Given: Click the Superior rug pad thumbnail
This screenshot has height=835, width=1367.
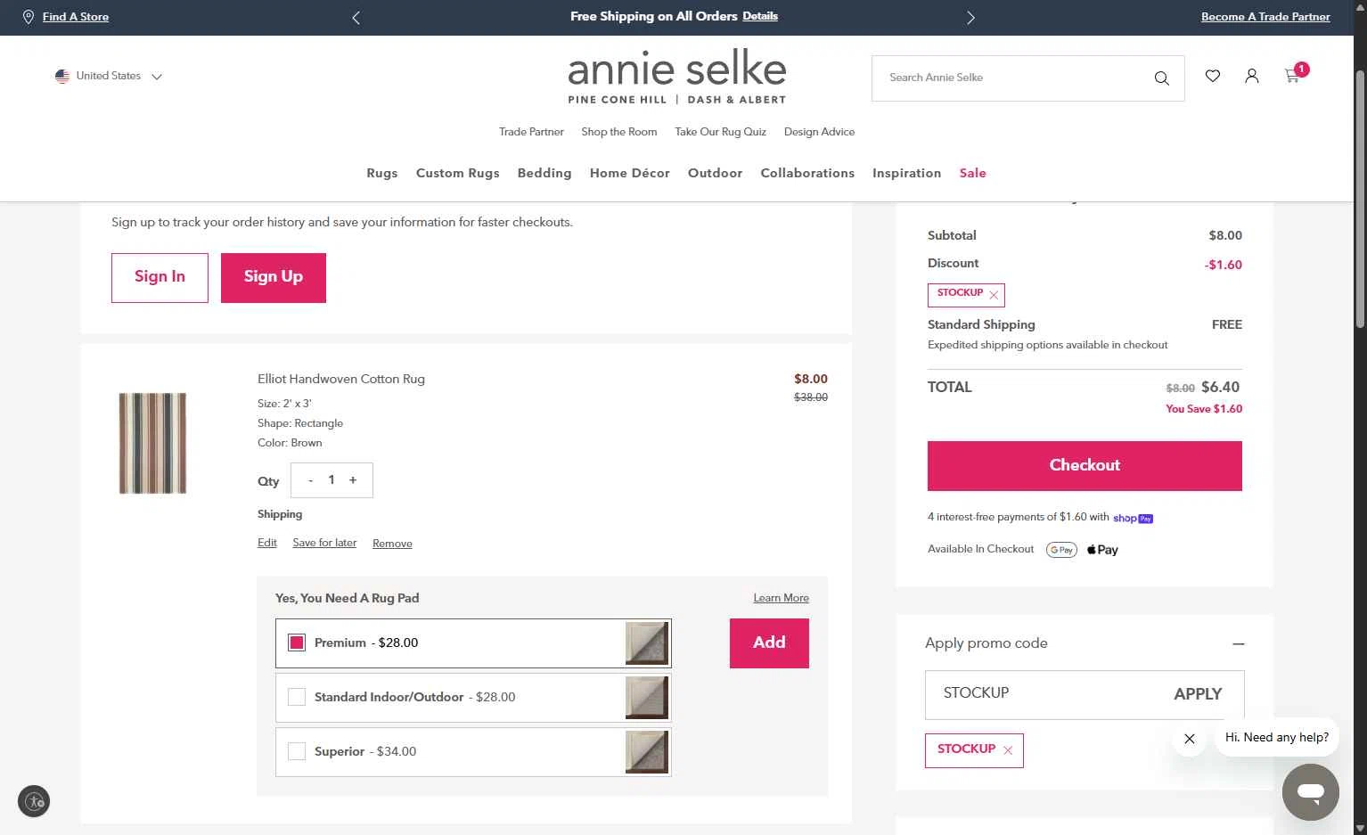Looking at the screenshot, I should (x=647, y=752).
